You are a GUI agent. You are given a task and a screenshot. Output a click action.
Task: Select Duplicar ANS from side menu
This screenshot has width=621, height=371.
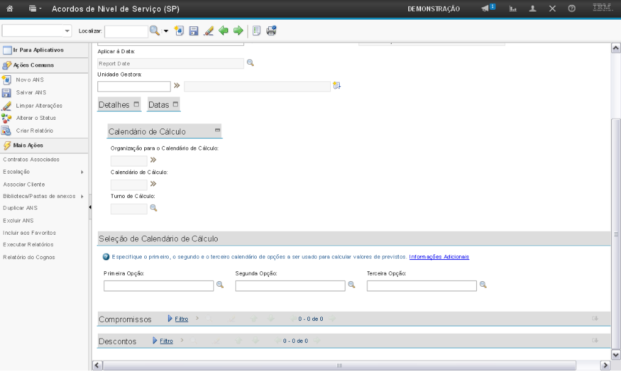(x=20, y=208)
